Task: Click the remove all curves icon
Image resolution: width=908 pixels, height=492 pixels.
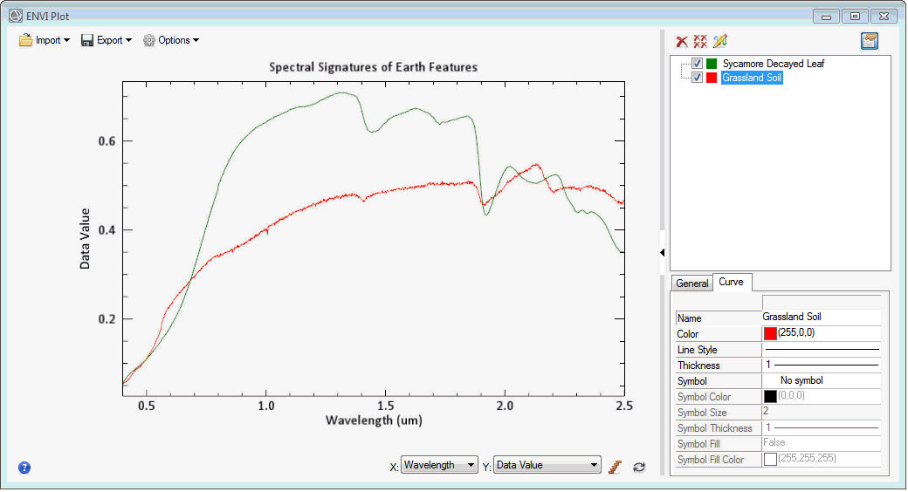Action: click(x=700, y=41)
